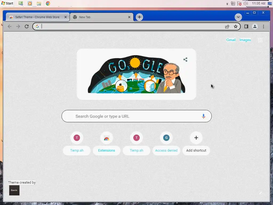Open the profile avatar menu

pos(255,26)
